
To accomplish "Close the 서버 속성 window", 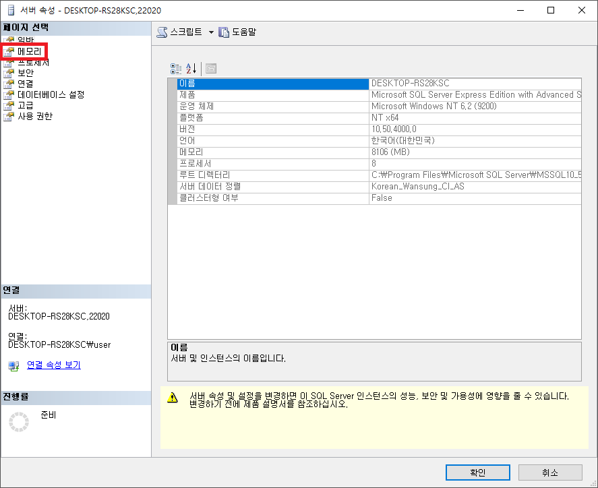I will [x=582, y=10].
